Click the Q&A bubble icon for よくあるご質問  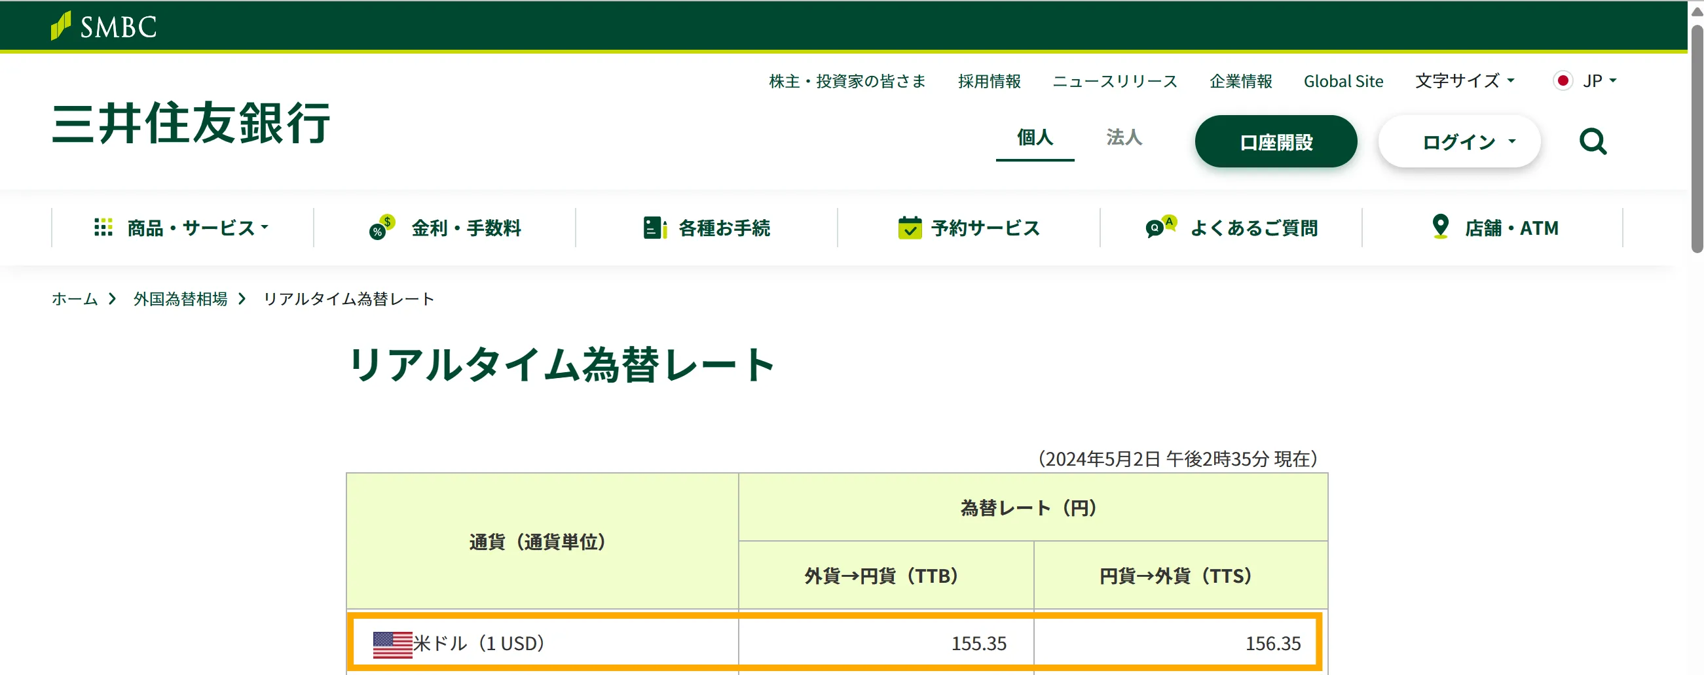point(1161,226)
